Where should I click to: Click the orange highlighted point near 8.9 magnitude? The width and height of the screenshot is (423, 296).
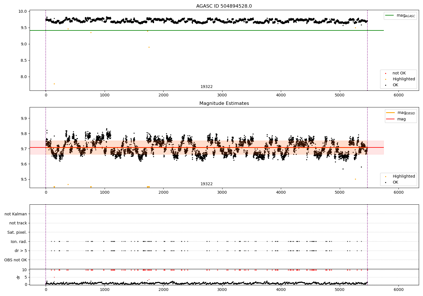149,47
